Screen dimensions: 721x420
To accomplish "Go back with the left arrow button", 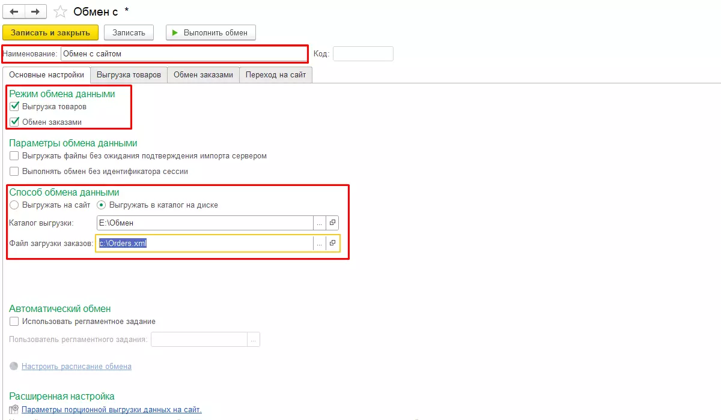I will 14,11.
